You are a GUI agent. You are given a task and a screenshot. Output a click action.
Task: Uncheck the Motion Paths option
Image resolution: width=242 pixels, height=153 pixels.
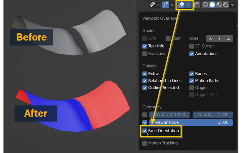pos(192,81)
